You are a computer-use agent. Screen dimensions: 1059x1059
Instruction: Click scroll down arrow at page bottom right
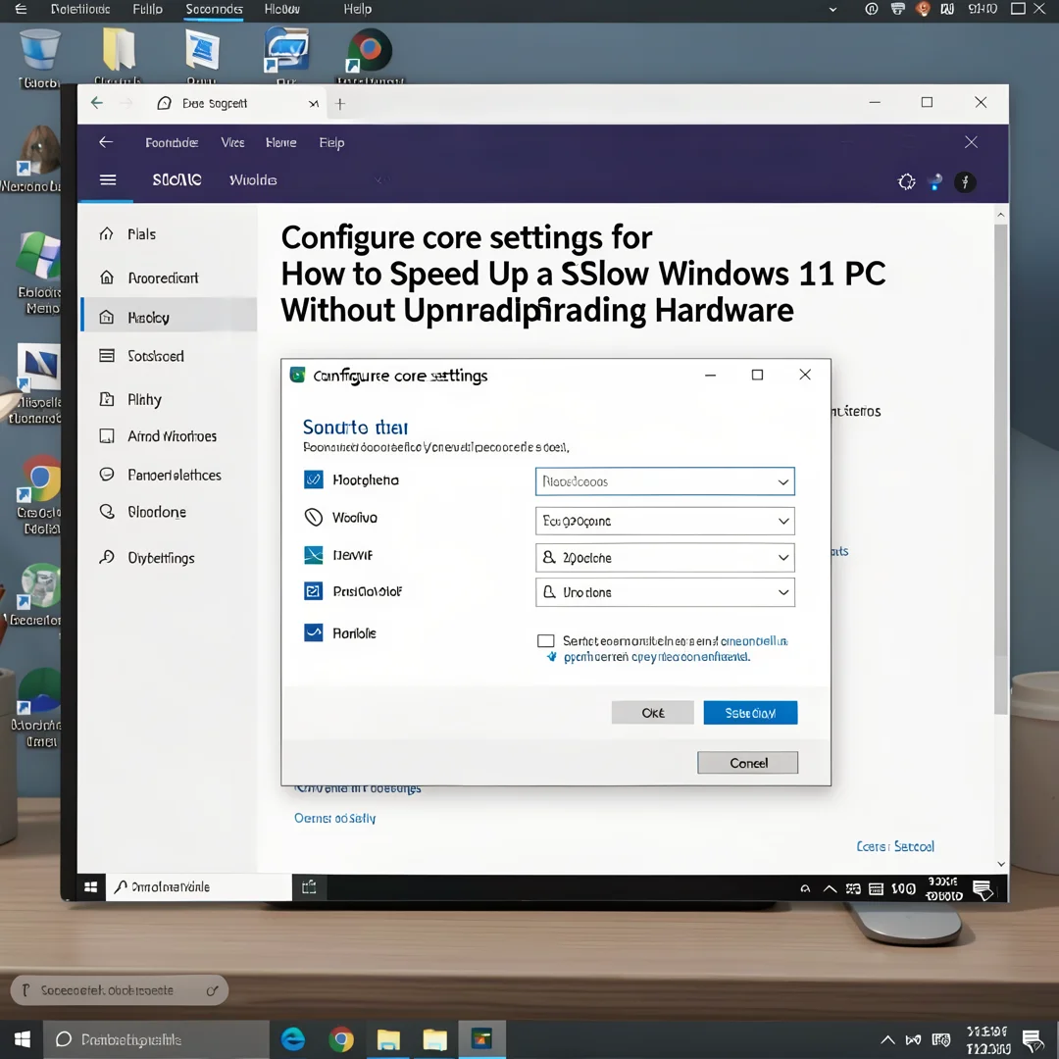[x=1001, y=864]
